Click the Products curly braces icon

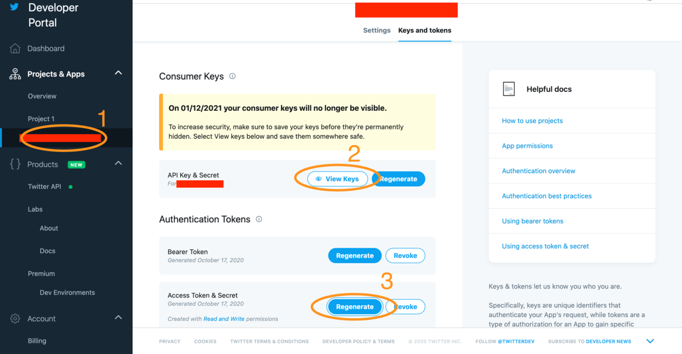(x=15, y=164)
